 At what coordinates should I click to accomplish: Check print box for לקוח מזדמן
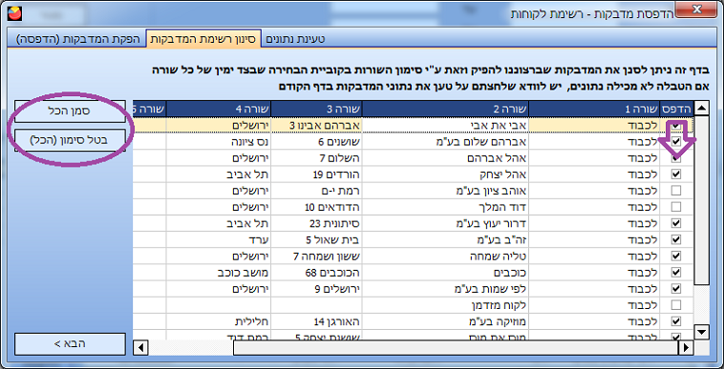pos(676,305)
